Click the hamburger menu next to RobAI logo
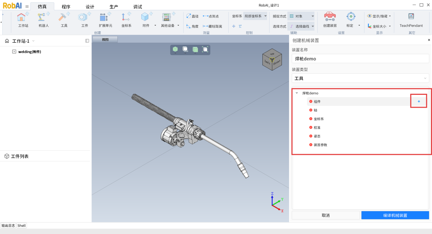This screenshot has height=234, width=432. pos(27,6)
